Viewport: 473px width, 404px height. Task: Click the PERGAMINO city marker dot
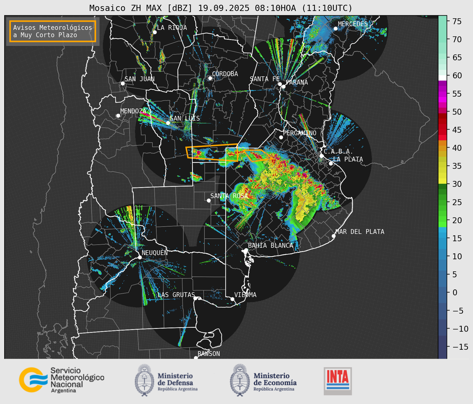pyautogui.click(x=281, y=137)
